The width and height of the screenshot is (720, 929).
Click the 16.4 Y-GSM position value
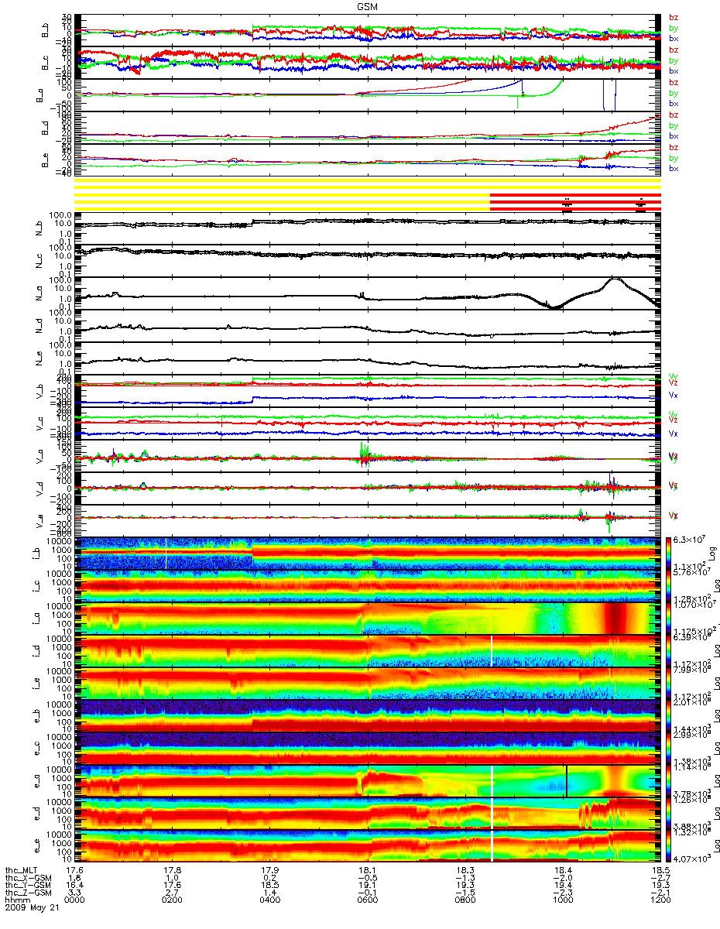[74, 886]
